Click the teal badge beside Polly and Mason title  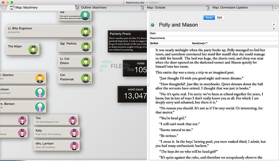153,25
